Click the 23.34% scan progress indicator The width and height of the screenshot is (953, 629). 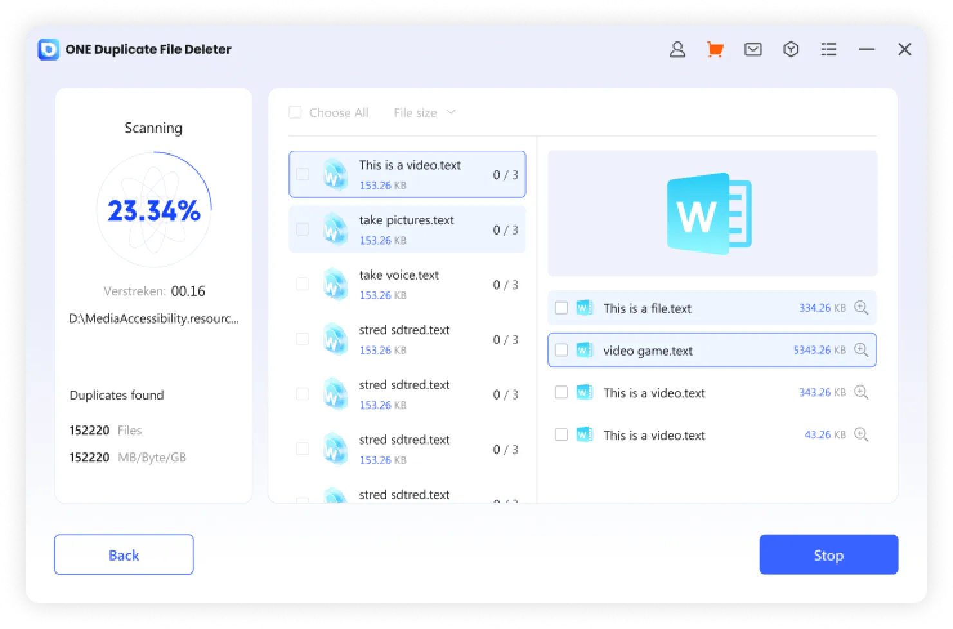154,210
